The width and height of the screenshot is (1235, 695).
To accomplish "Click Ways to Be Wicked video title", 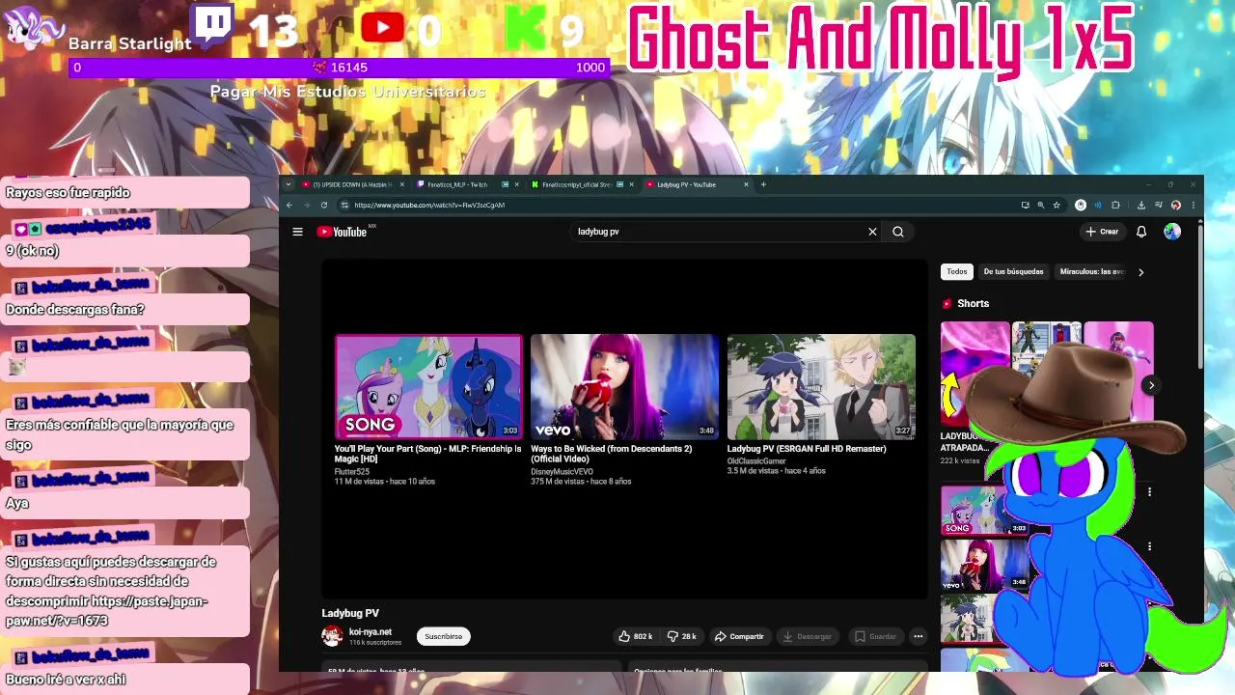I will pyautogui.click(x=611, y=454).
